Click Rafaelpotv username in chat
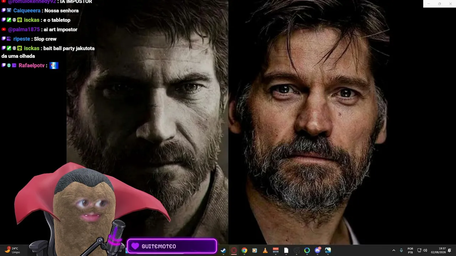 [32, 65]
